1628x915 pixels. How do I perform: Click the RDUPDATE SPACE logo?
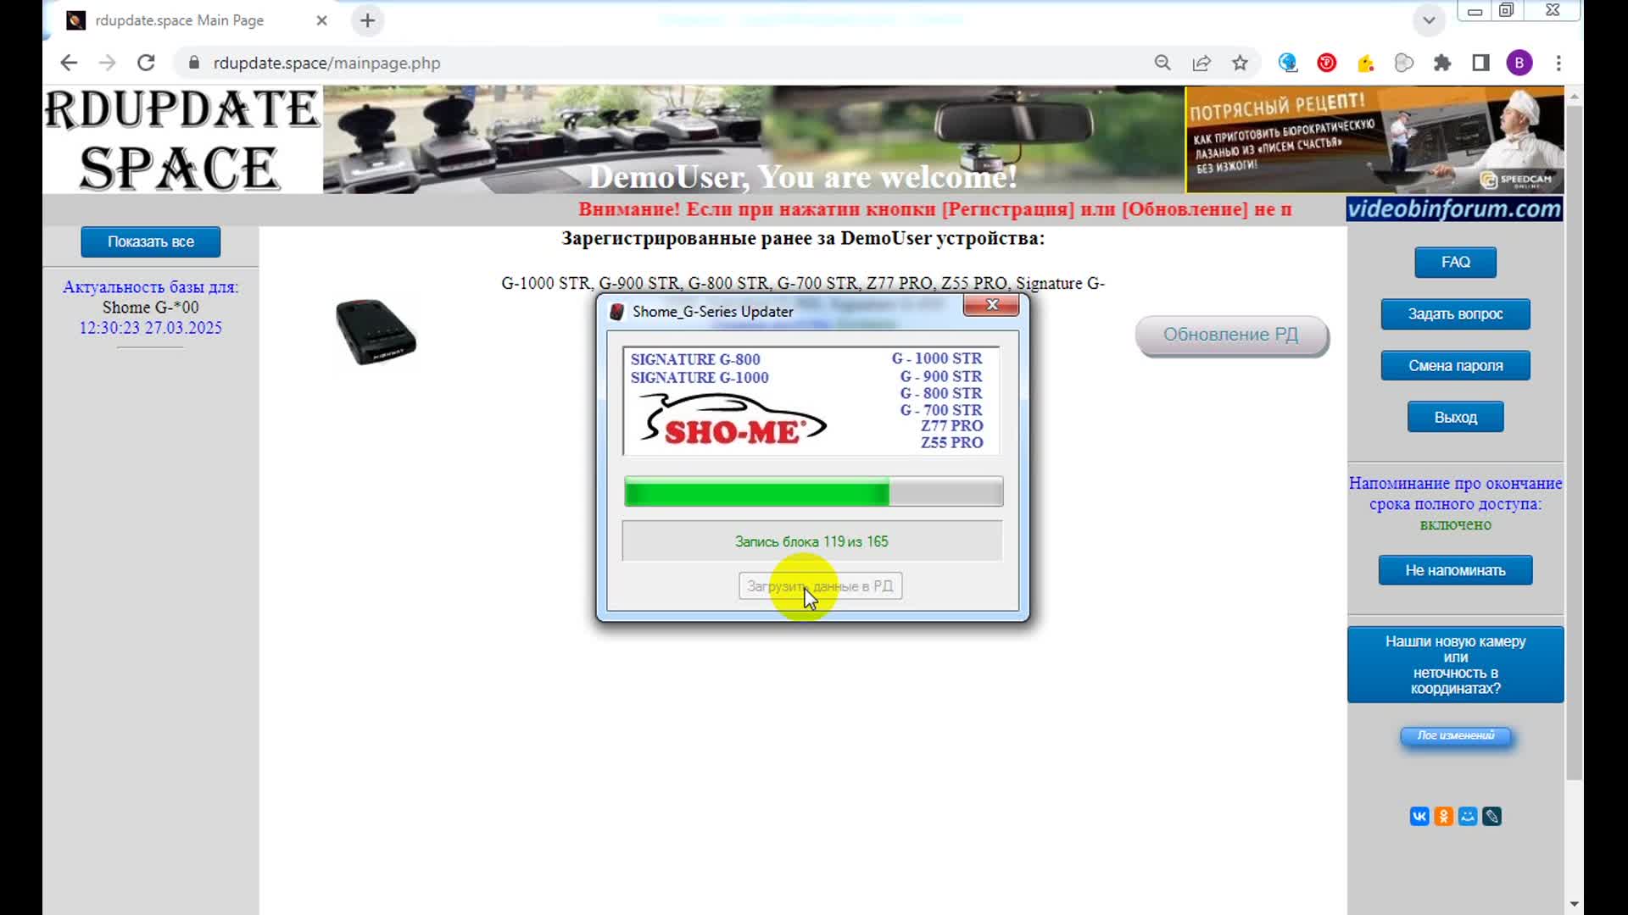182,140
